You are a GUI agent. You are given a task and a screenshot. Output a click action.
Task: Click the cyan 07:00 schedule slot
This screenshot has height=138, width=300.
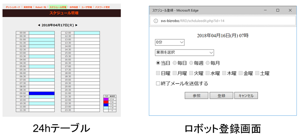(42, 80)
